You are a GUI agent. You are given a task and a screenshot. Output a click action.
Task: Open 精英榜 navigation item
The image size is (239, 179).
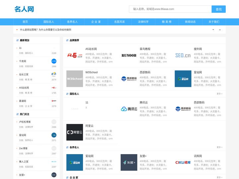coord(167,22)
